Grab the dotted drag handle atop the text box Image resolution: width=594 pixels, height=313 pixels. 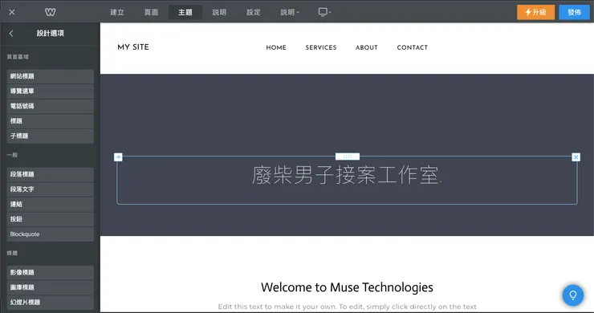[348, 156]
